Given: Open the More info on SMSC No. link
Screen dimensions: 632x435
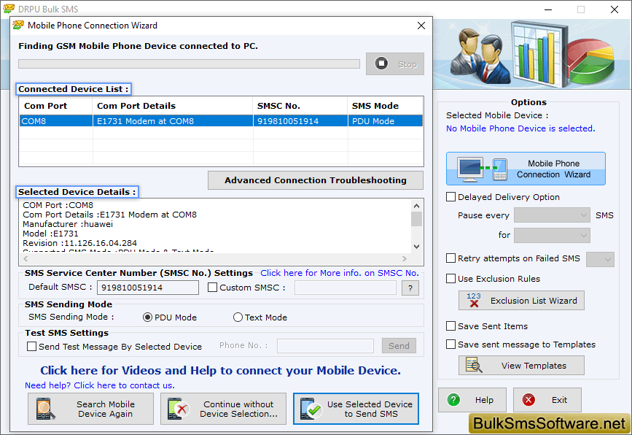Looking at the screenshot, I should point(340,273).
